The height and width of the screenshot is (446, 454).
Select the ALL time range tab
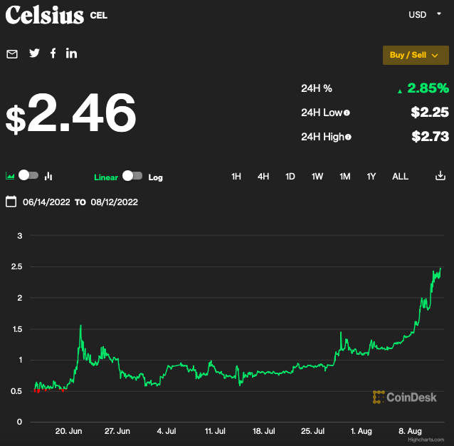[x=400, y=176]
